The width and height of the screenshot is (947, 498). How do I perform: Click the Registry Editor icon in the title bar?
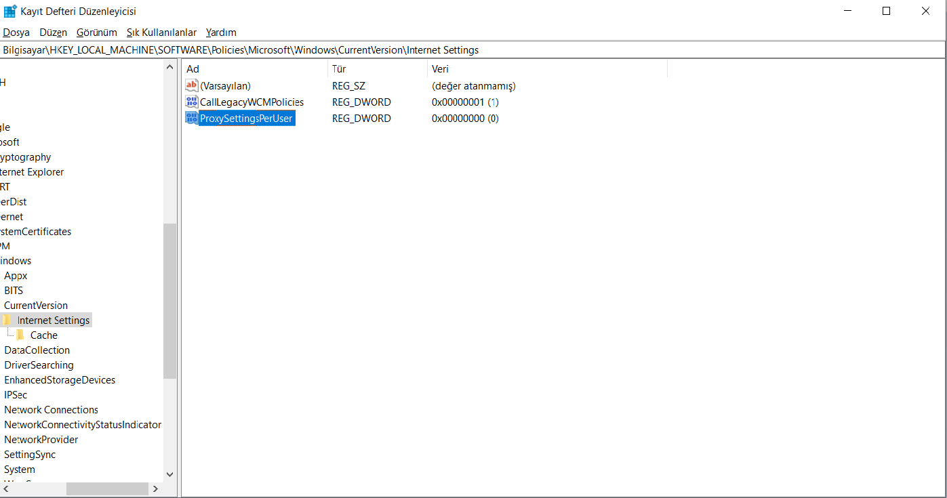(x=10, y=11)
